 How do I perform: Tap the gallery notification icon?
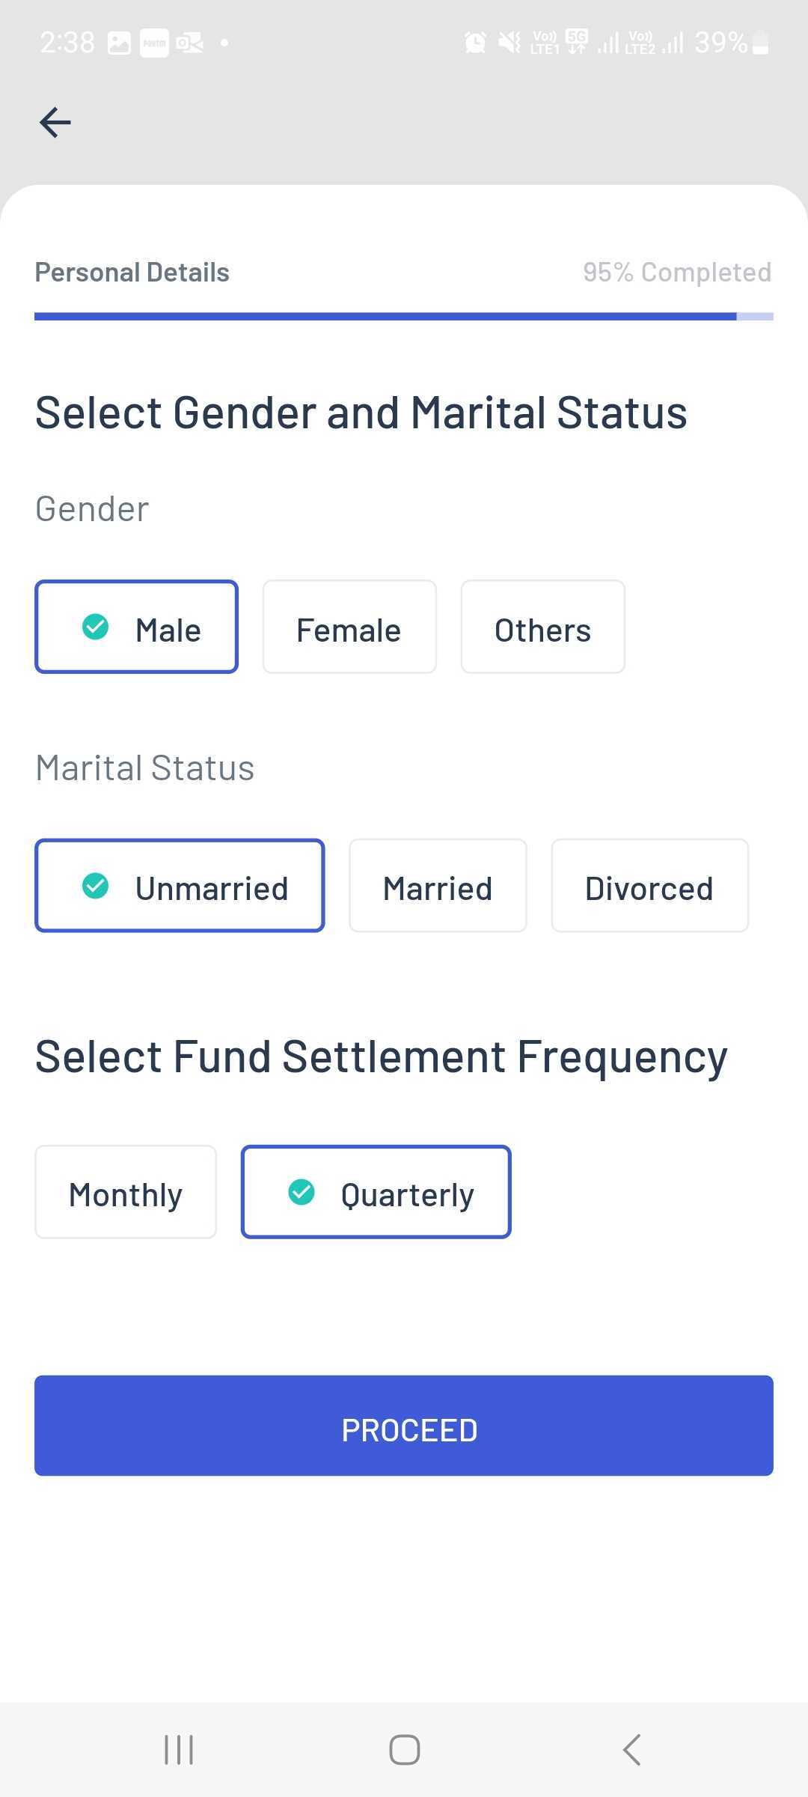119,43
